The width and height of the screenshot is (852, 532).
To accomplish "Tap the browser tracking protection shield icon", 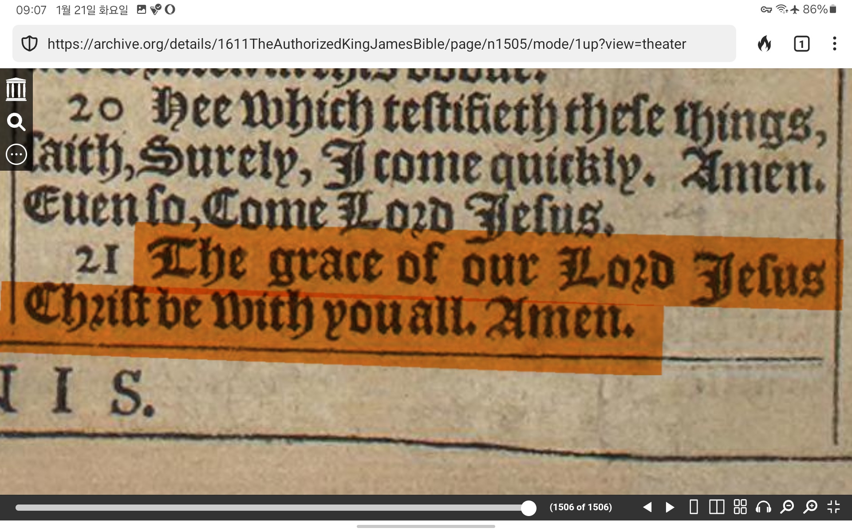I will pyautogui.click(x=29, y=44).
